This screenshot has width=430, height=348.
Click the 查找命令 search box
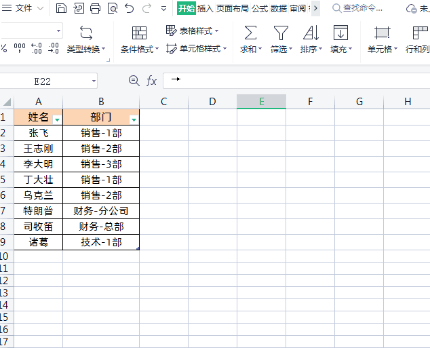[x=357, y=8]
